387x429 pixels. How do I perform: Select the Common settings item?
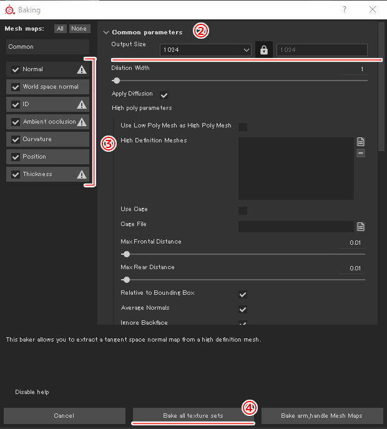tap(47, 47)
